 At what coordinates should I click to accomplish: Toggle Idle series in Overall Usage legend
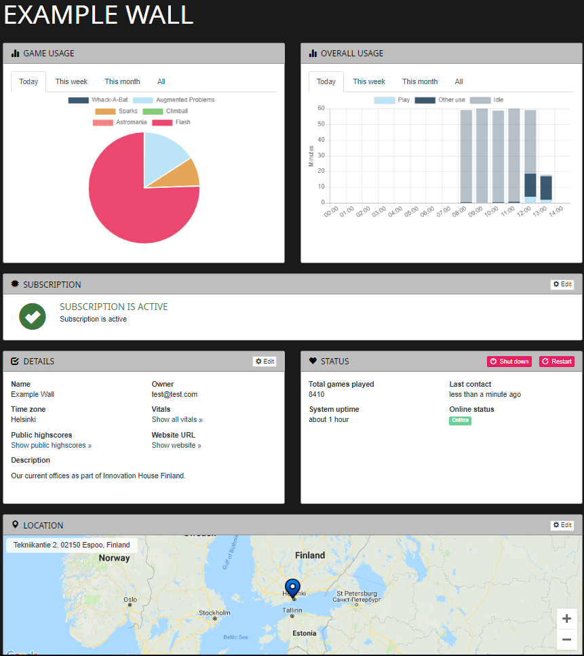486,100
